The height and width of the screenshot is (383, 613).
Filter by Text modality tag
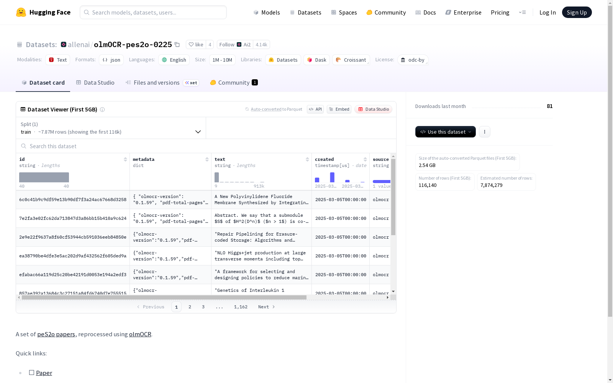[x=57, y=60]
